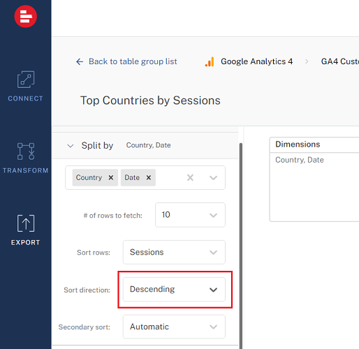Click the EXPORT sidebar label
The height and width of the screenshot is (349, 359).
point(26,242)
